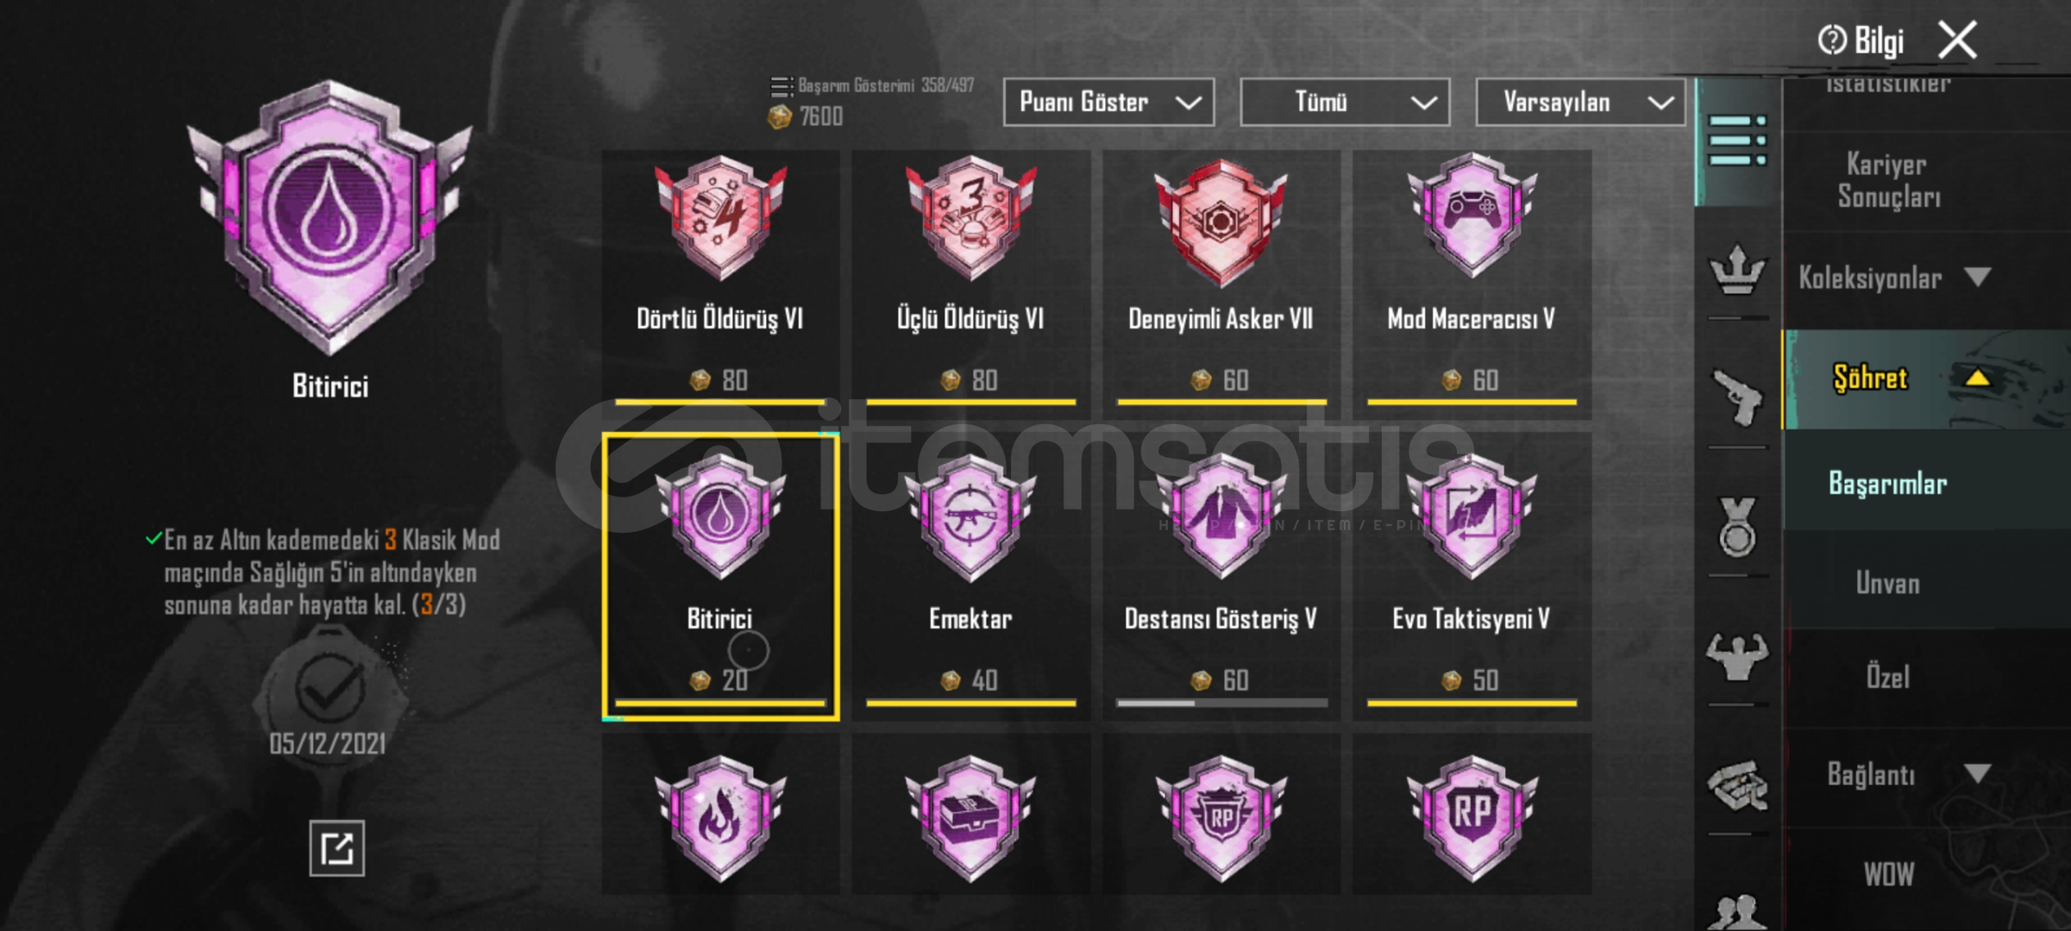Viewport: 2071px width, 931px height.
Task: Switch to the Unvan tab
Action: [x=1887, y=584]
